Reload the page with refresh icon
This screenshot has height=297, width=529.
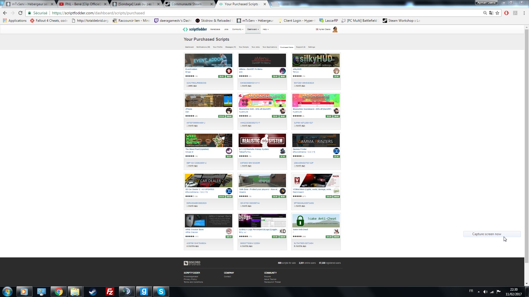click(x=20, y=13)
